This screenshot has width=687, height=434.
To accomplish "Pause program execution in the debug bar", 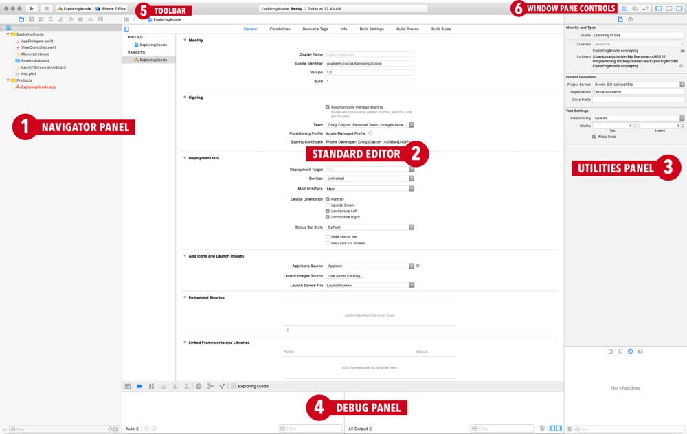I will (151, 386).
